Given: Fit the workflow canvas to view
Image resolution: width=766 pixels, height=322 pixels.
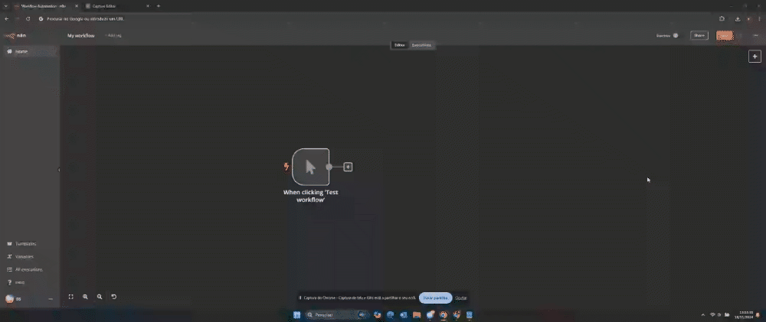Looking at the screenshot, I should 71,297.
